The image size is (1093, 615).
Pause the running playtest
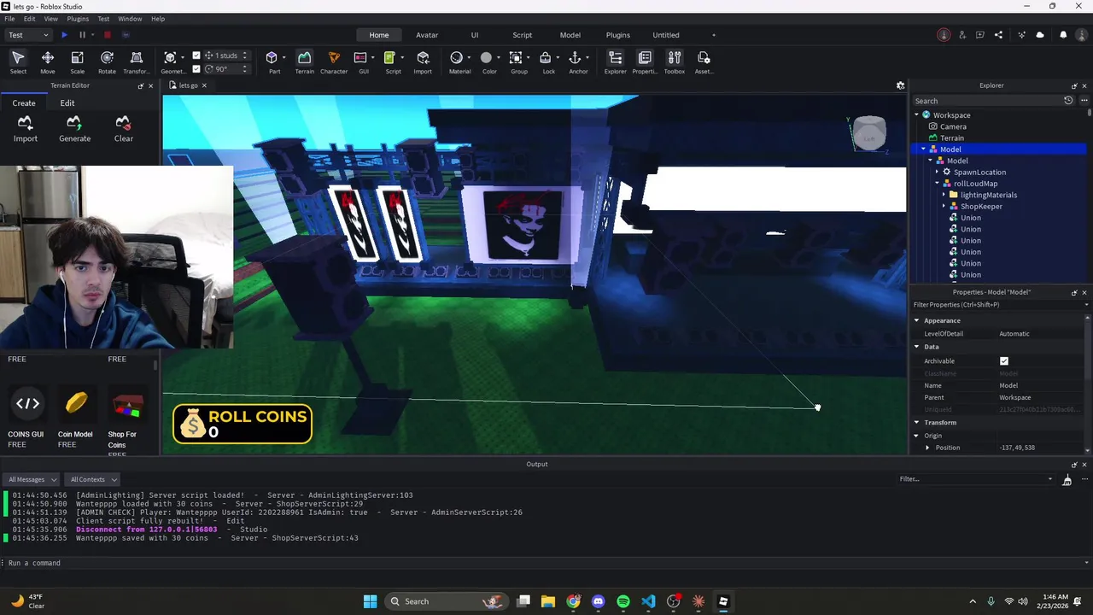[x=82, y=35]
